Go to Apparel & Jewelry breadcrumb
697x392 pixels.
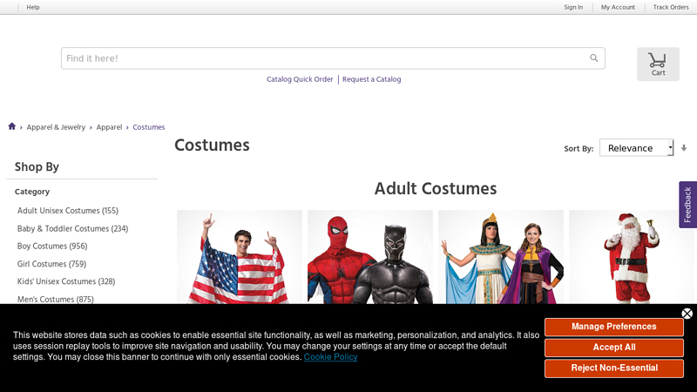tap(56, 127)
